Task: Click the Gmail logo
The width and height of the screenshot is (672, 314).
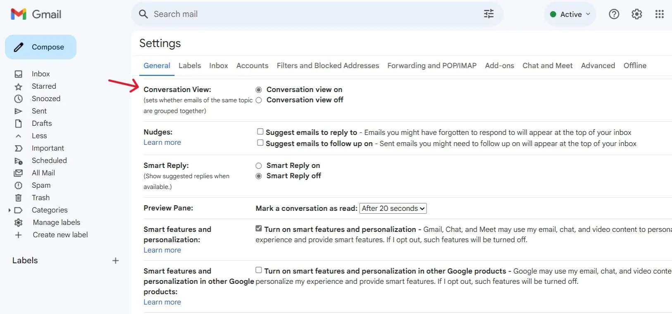Action: (36, 14)
